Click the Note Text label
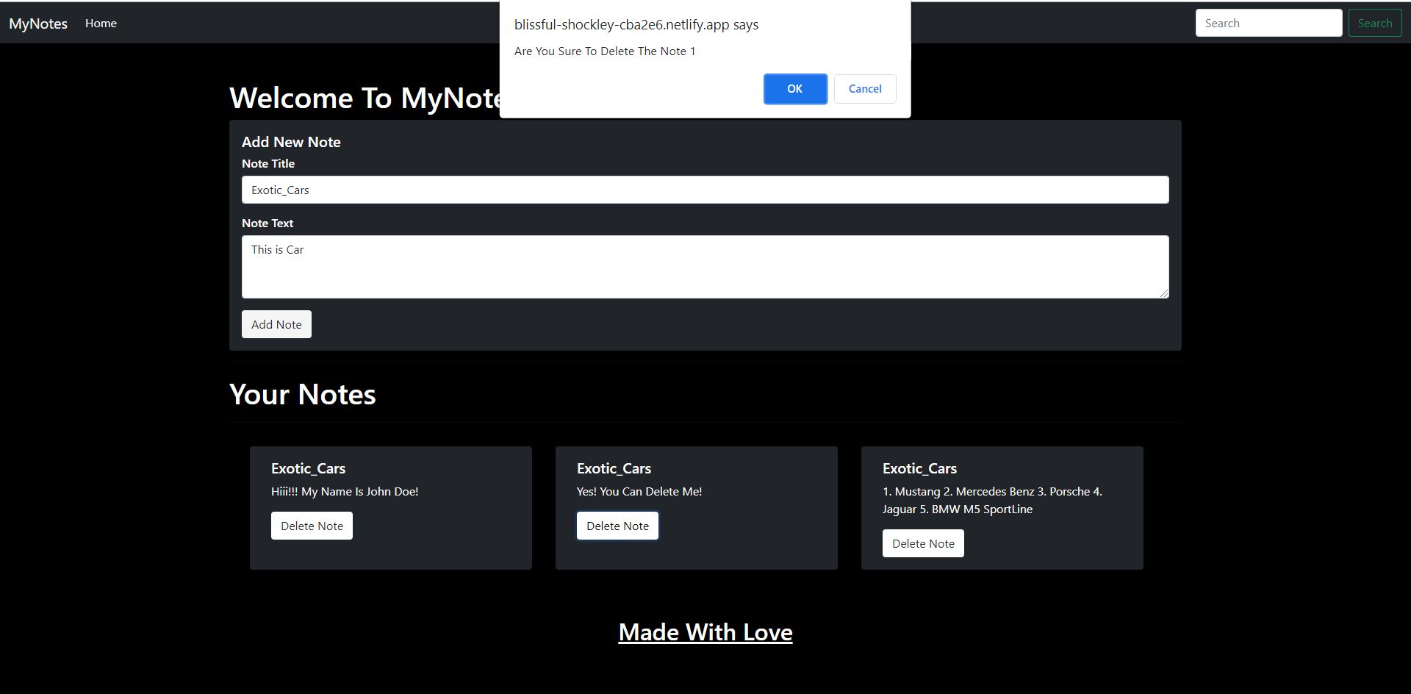The height and width of the screenshot is (694, 1411). click(x=268, y=223)
